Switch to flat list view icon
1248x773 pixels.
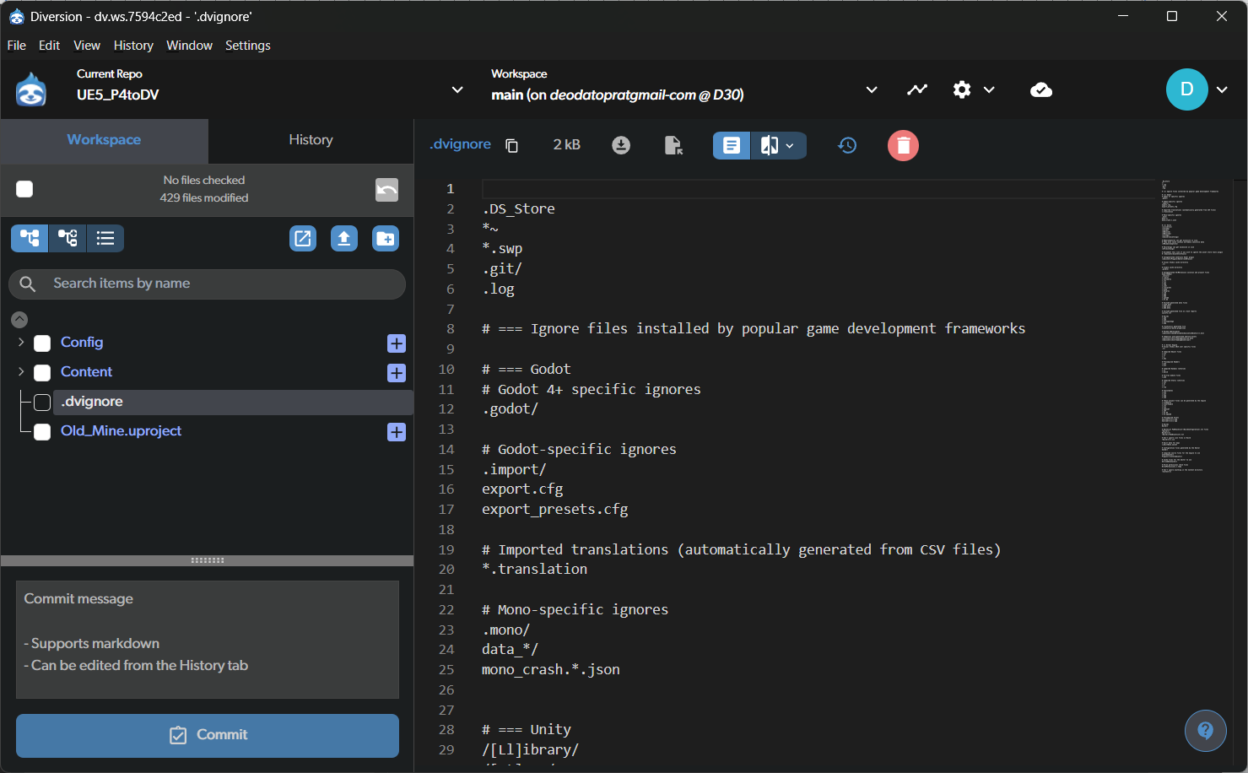105,239
